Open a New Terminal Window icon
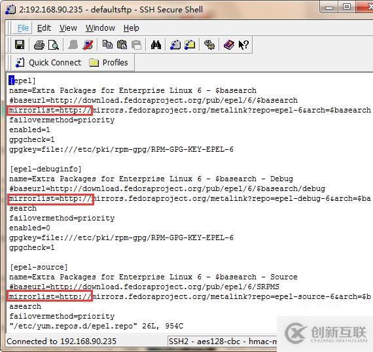 [x=175, y=44]
